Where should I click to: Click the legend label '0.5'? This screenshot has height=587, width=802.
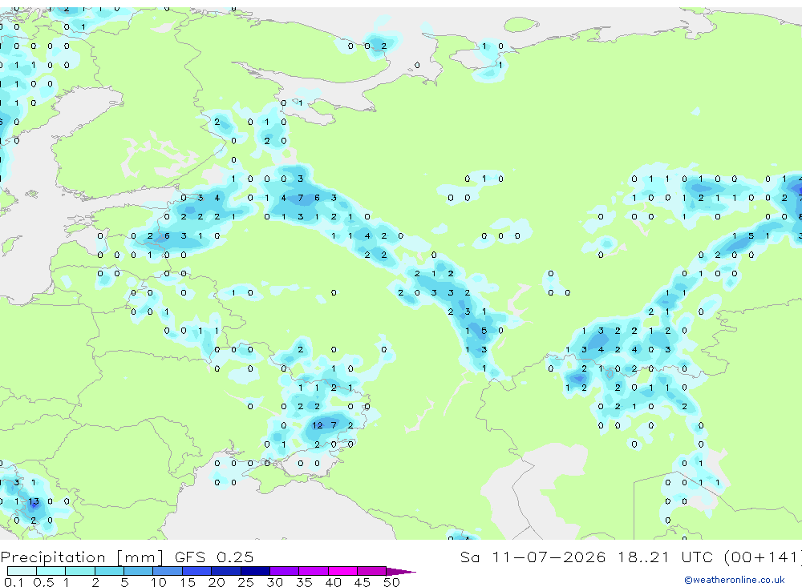43,582
